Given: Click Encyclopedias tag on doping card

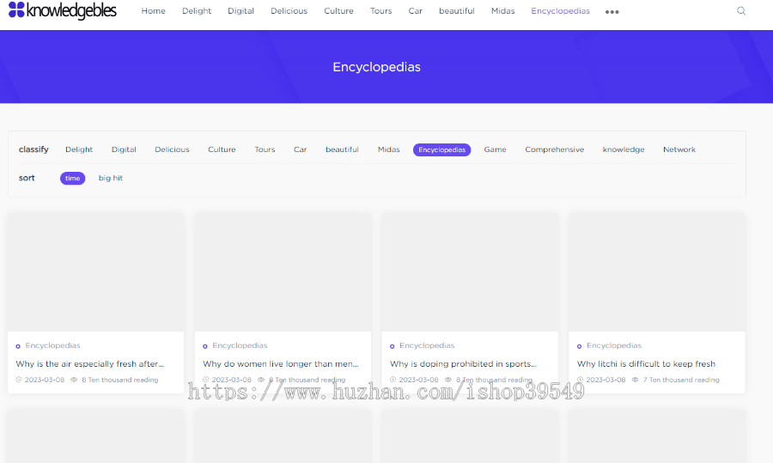Looking at the screenshot, I should [427, 345].
